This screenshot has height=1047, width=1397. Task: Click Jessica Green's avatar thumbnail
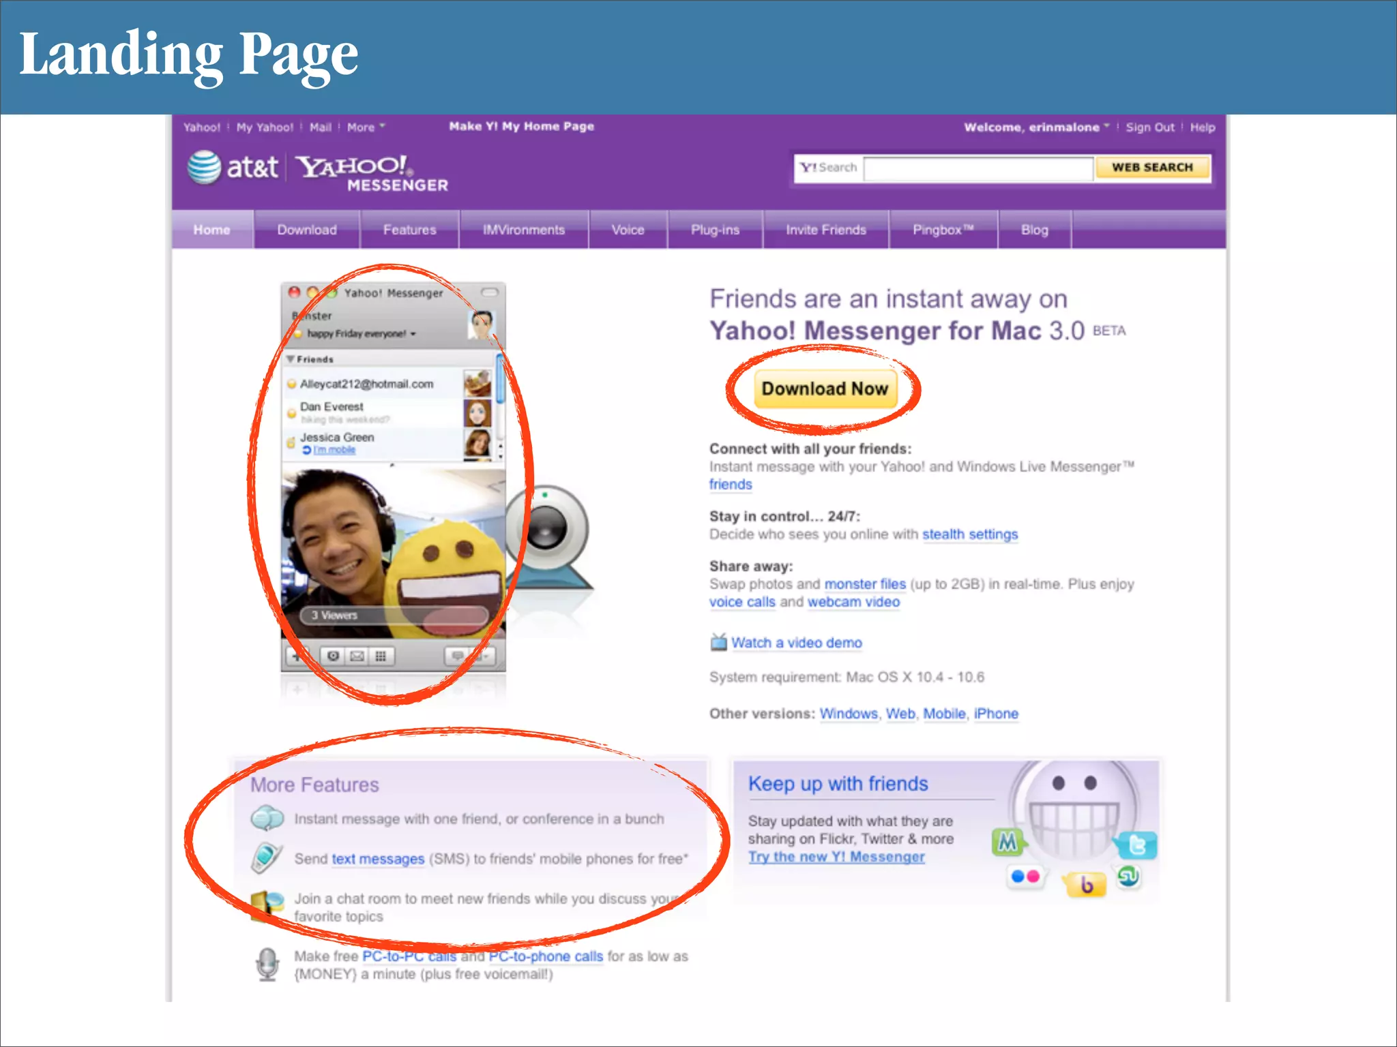click(x=477, y=444)
